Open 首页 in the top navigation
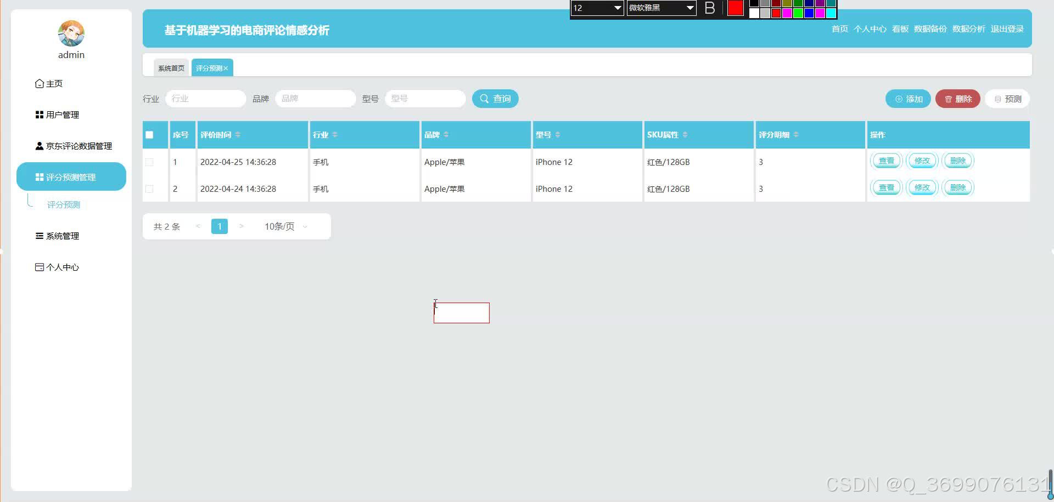 [x=840, y=29]
